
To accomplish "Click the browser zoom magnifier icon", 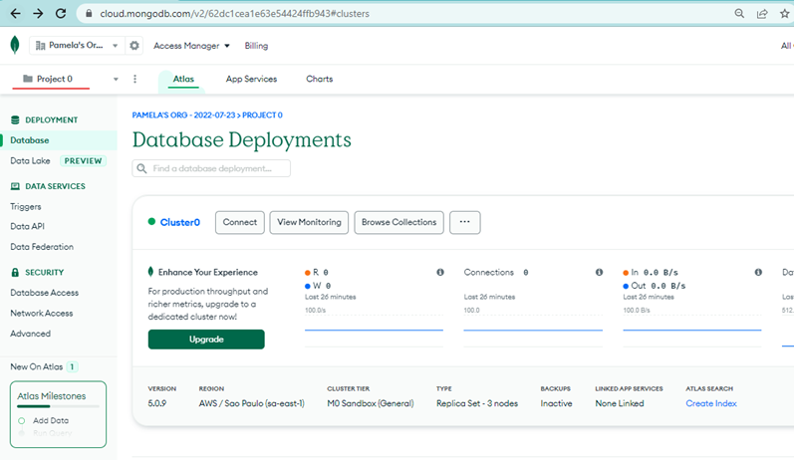I will pyautogui.click(x=739, y=14).
